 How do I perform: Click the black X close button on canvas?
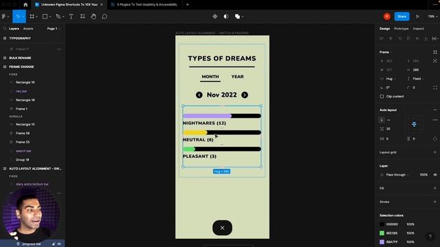pos(222,228)
